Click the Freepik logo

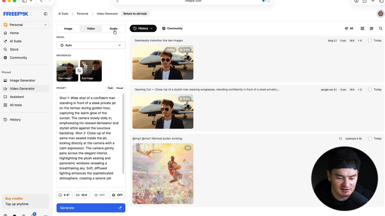pos(16,14)
